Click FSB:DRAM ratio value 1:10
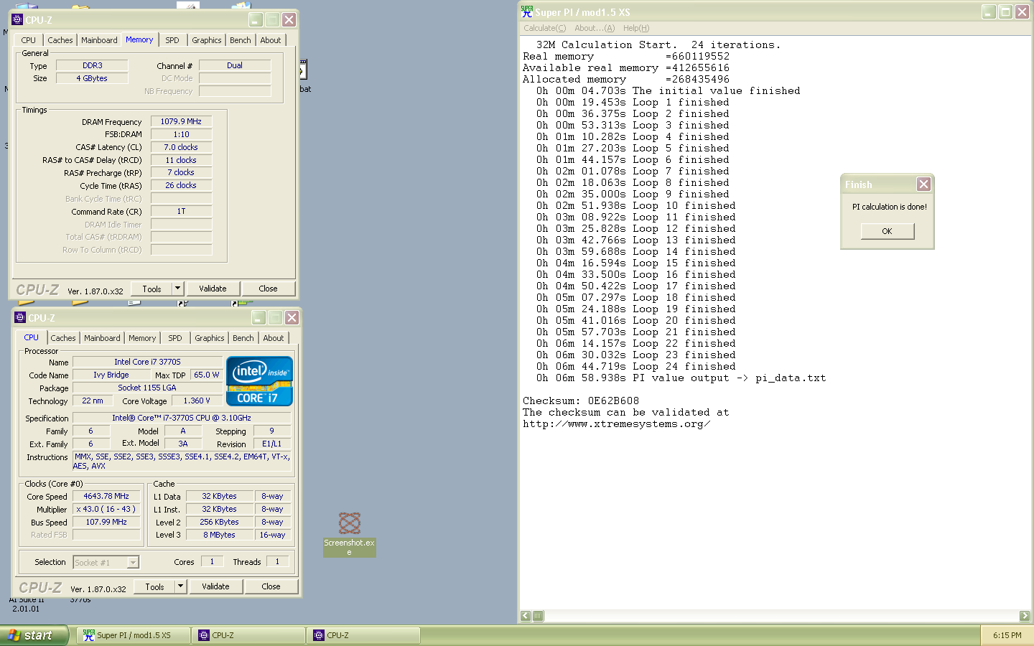The height and width of the screenshot is (646, 1034). tap(181, 134)
